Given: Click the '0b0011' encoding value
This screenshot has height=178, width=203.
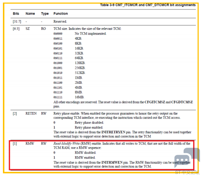Looking at the screenshot, I should [58, 39].
